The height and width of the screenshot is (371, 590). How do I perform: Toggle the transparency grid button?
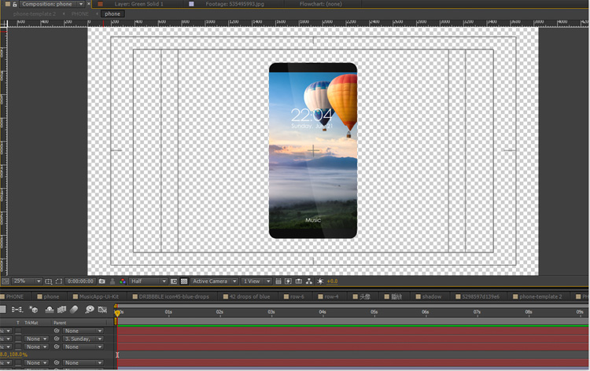[x=183, y=281]
